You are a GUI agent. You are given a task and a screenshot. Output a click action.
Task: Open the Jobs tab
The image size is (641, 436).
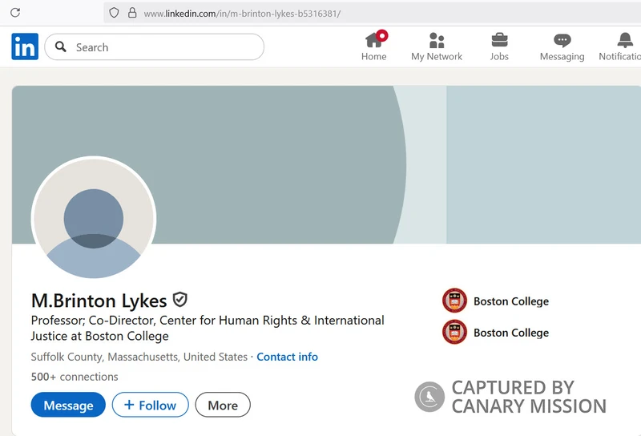(x=499, y=46)
